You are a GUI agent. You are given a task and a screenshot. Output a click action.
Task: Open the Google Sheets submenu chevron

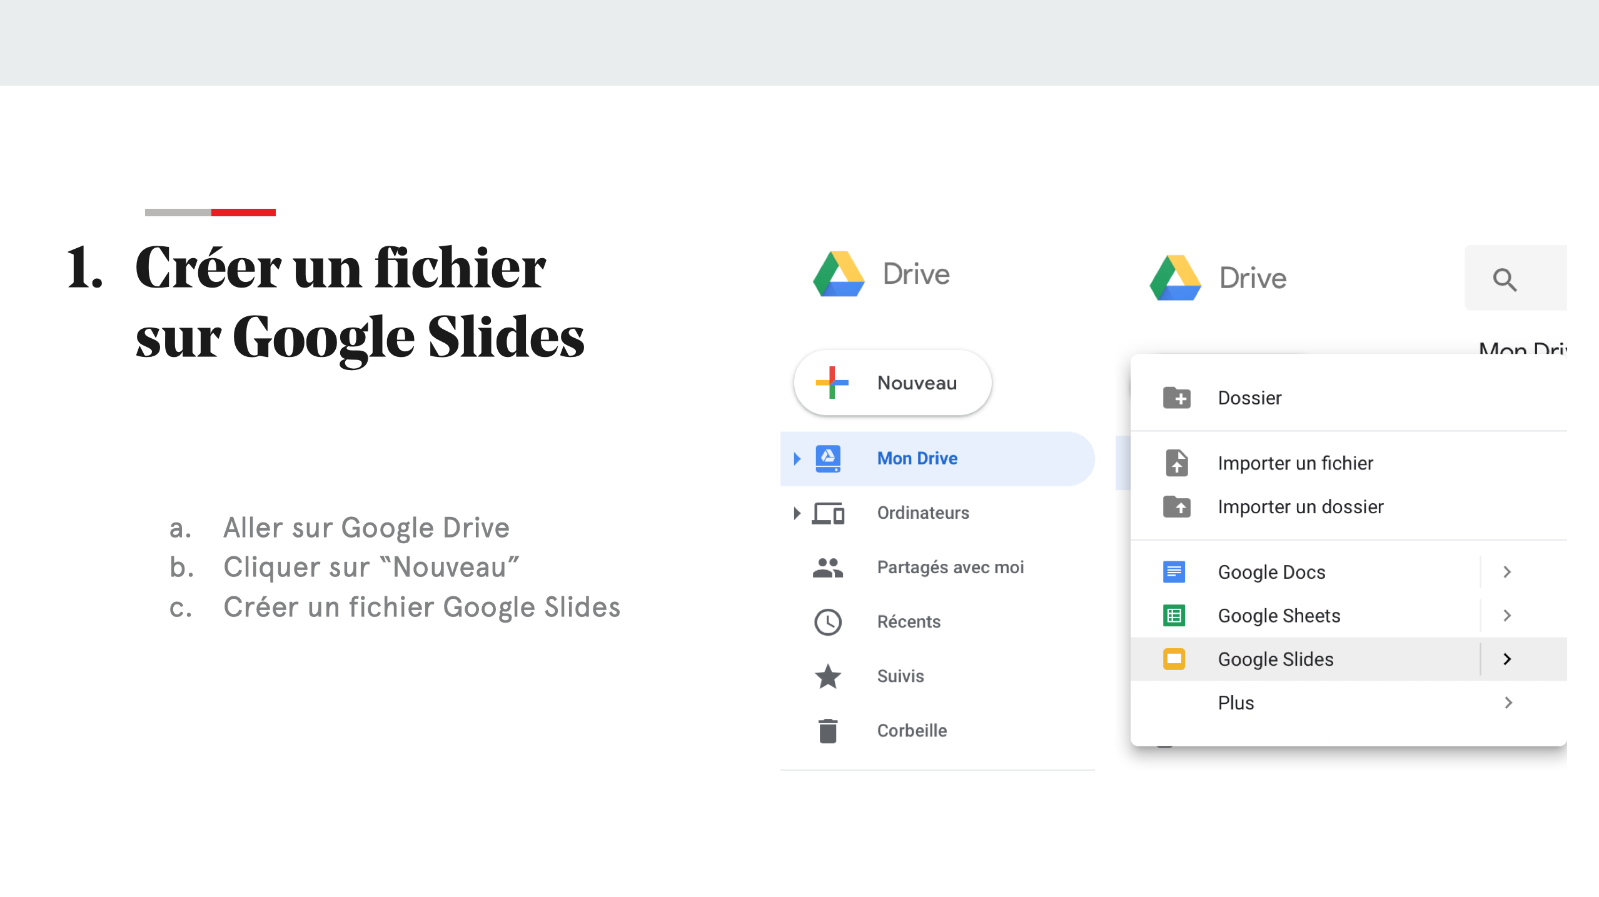[x=1507, y=616]
